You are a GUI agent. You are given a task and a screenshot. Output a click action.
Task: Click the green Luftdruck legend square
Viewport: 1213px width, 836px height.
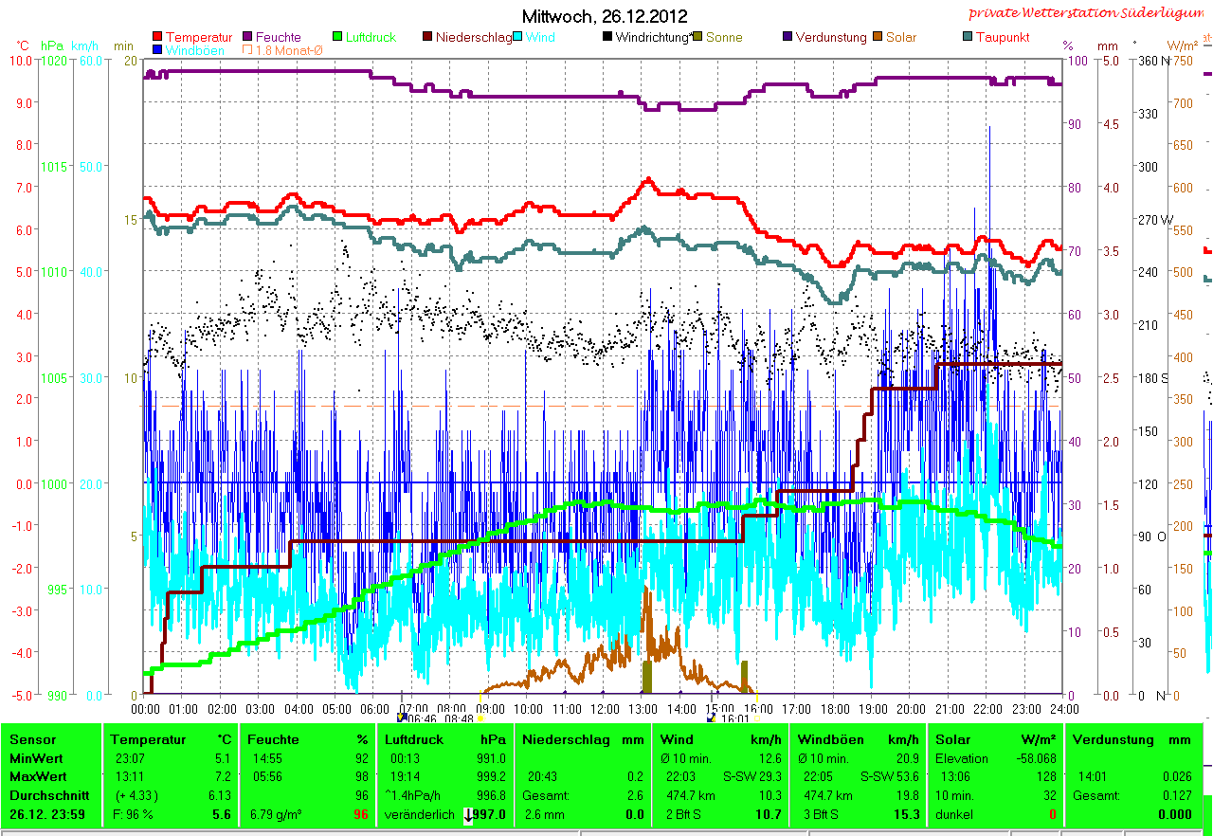coord(337,38)
